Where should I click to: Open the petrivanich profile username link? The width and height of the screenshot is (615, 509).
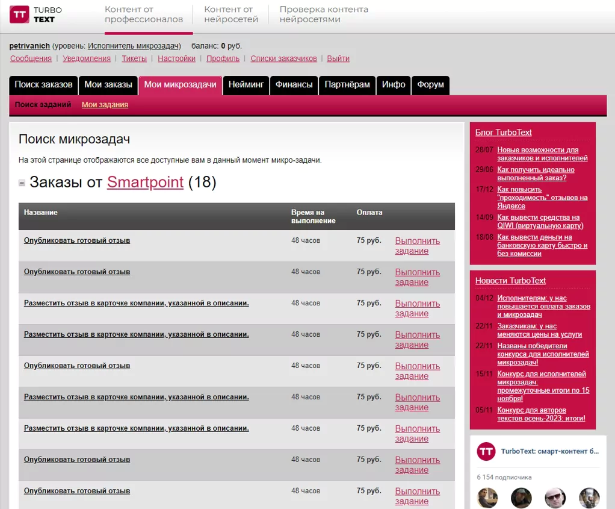[29, 46]
